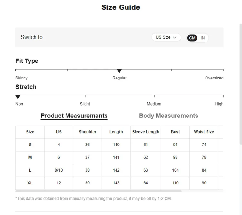This screenshot has height=215, width=242.
Task: Click the Shoulder column header
Action: click(x=87, y=132)
